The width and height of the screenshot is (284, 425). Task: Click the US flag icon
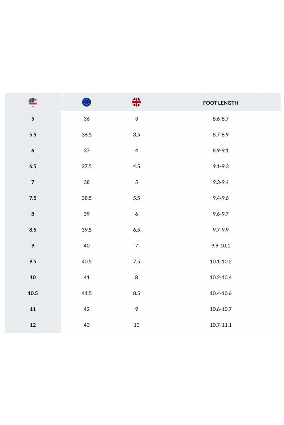[33, 102]
